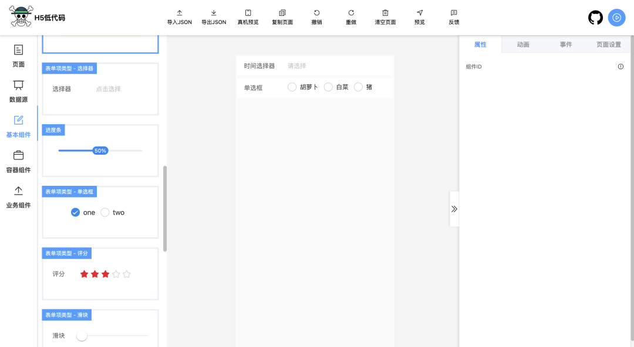Click the blue play circle button
Viewport: 634px width, 347px height.
(616, 18)
